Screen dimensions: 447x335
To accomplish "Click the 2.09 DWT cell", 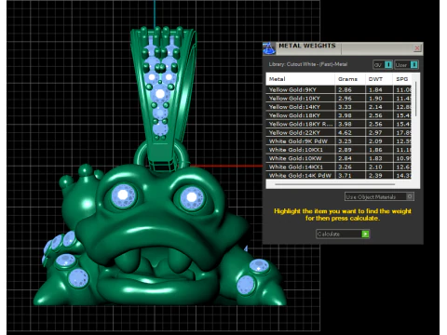I will click(x=379, y=141).
